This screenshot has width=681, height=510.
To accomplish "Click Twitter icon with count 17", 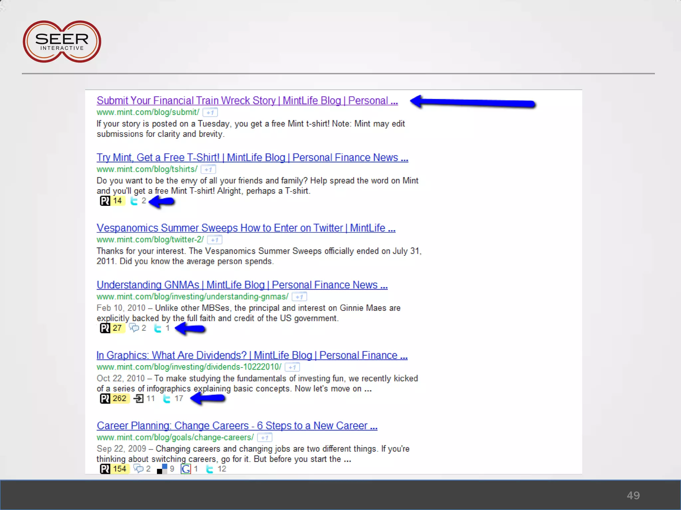I will tap(167, 398).
